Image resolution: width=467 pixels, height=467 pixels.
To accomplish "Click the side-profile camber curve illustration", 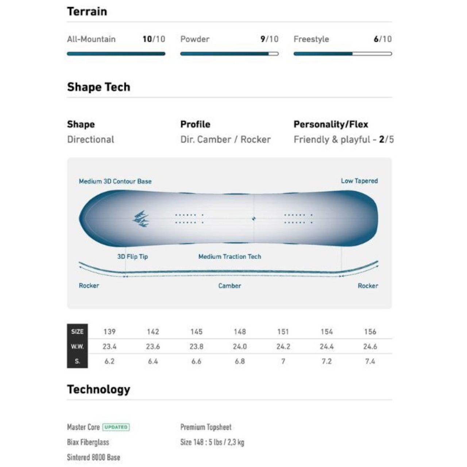I will [x=228, y=271].
